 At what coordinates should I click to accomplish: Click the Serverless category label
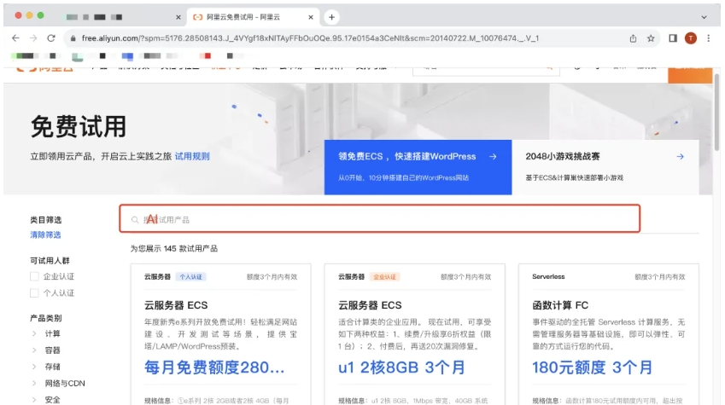tap(548, 276)
